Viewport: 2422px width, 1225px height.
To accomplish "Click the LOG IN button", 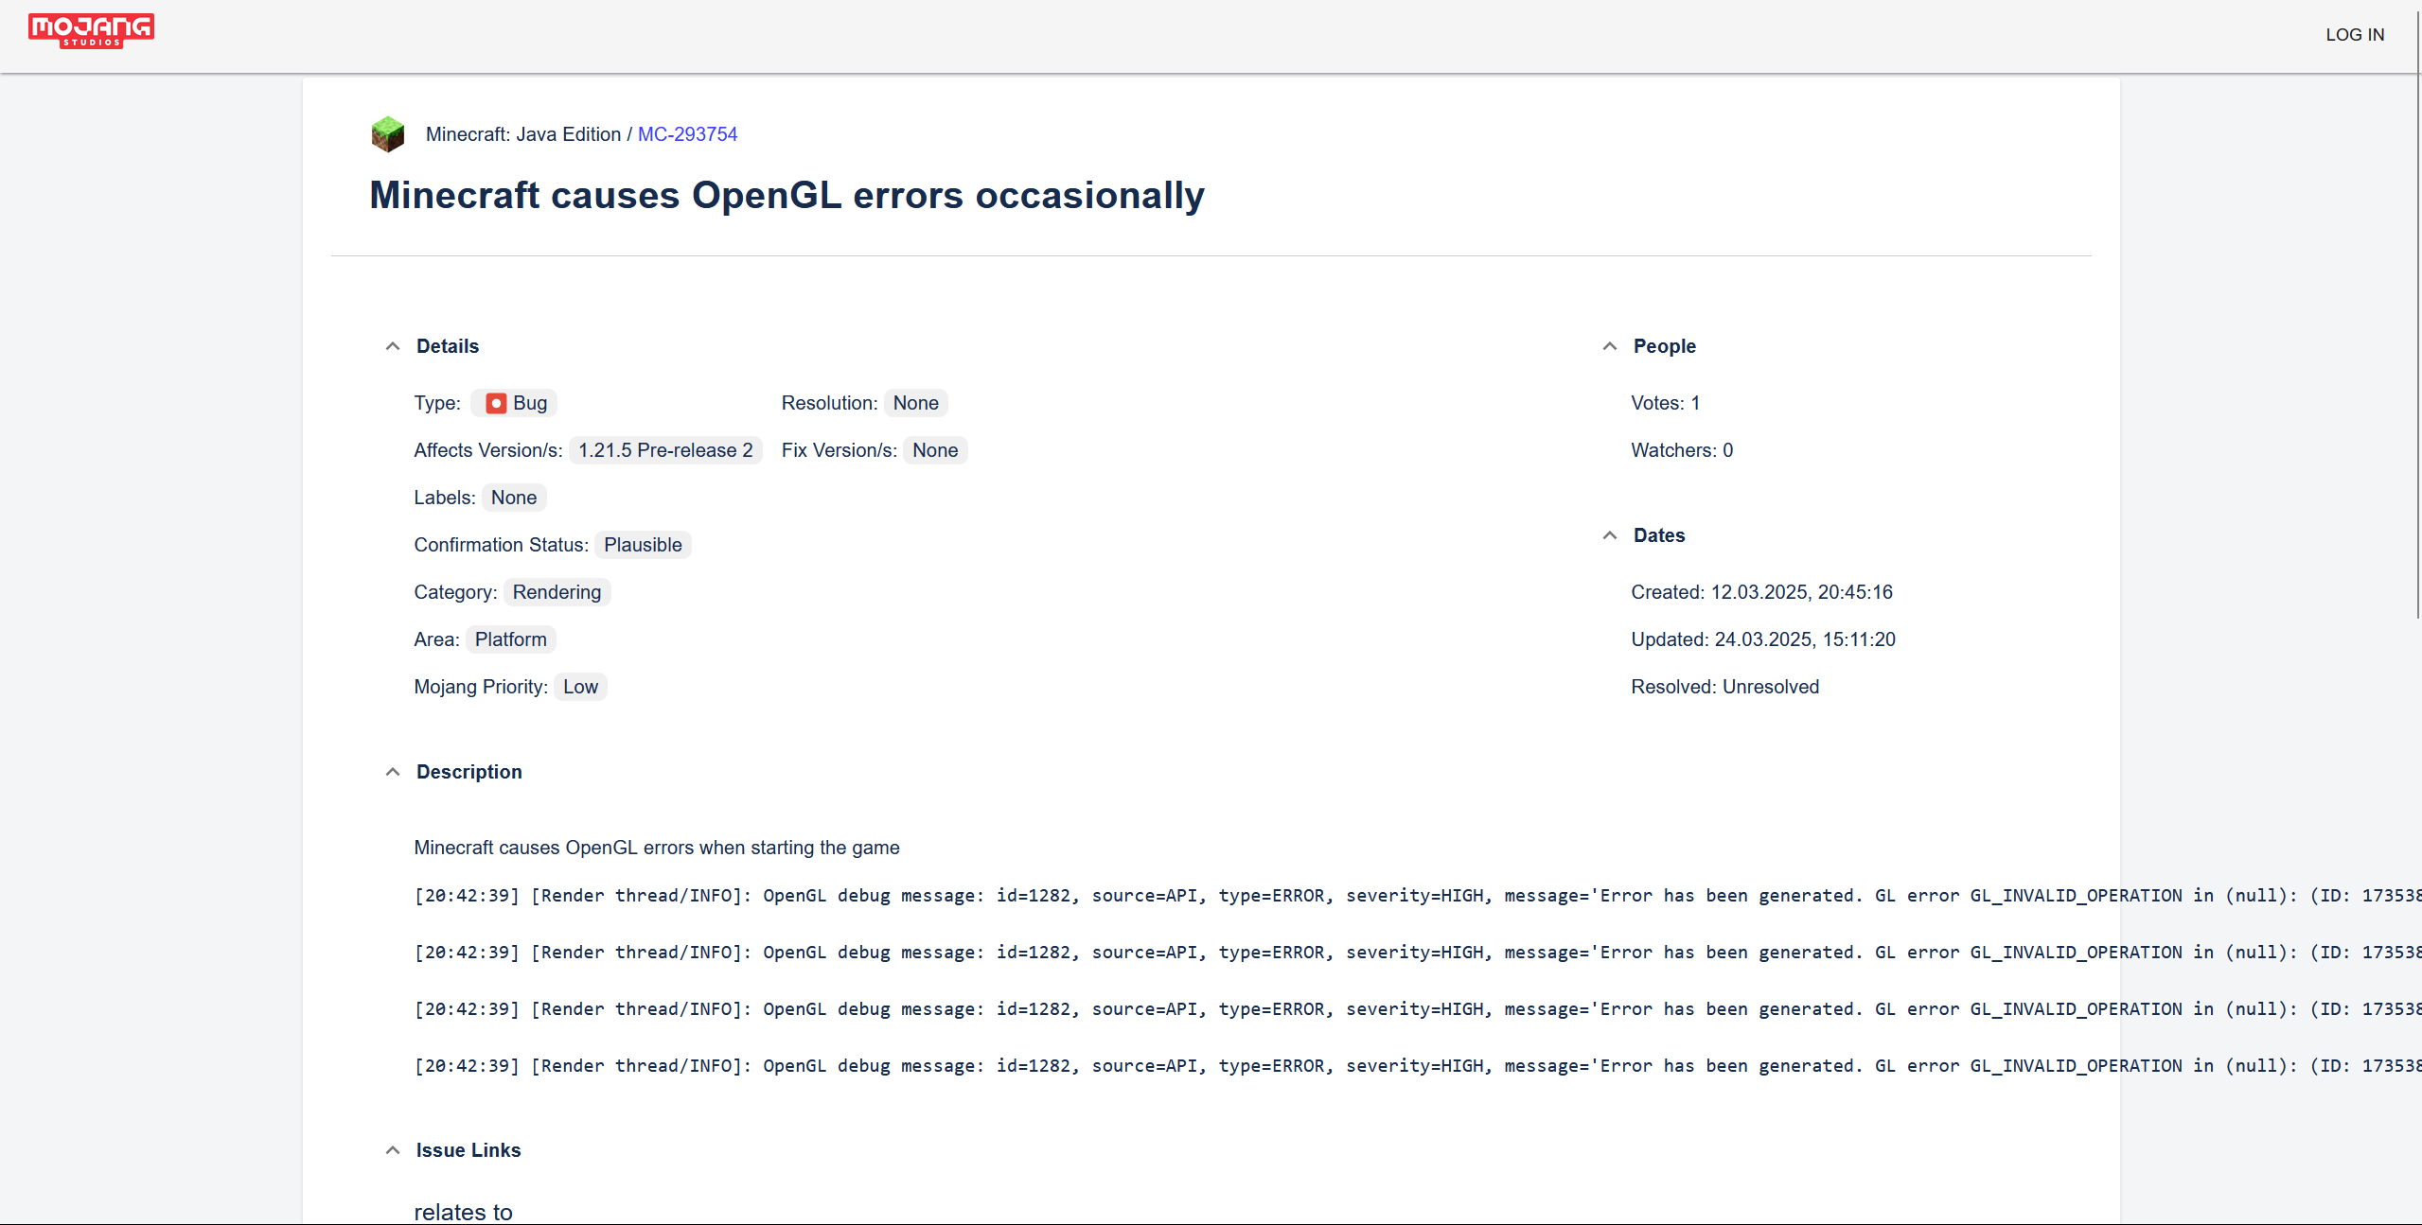I will pyautogui.click(x=2354, y=35).
